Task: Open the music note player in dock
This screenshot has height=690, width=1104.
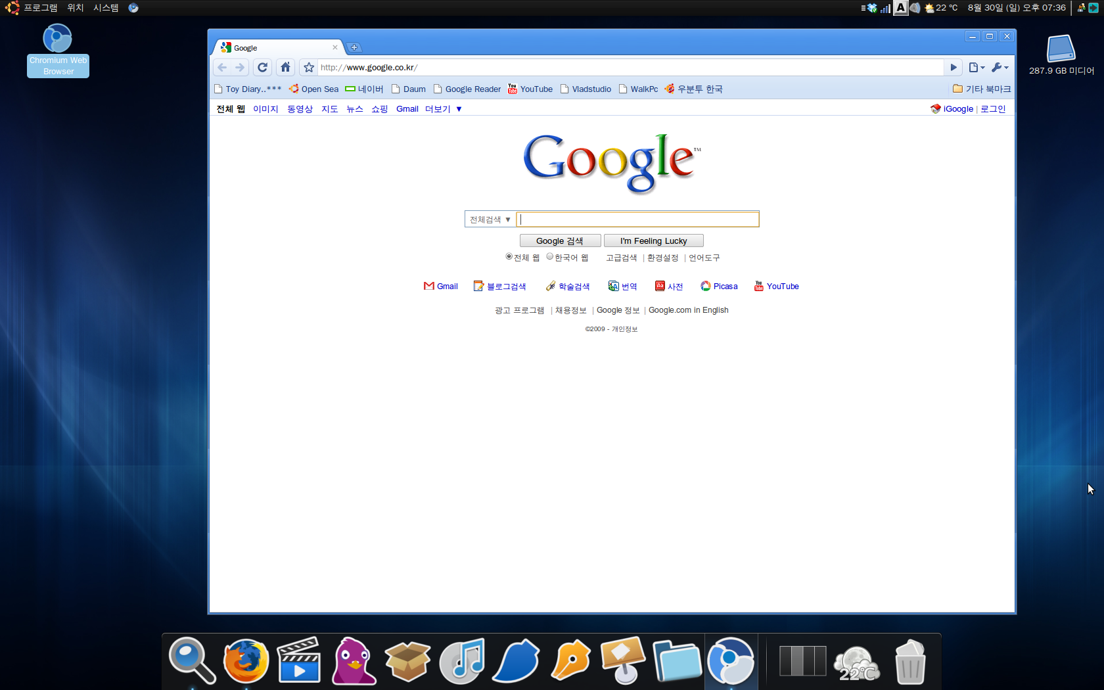Action: pyautogui.click(x=462, y=661)
